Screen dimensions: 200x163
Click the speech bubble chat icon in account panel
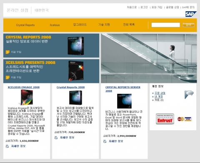(x=189, y=95)
